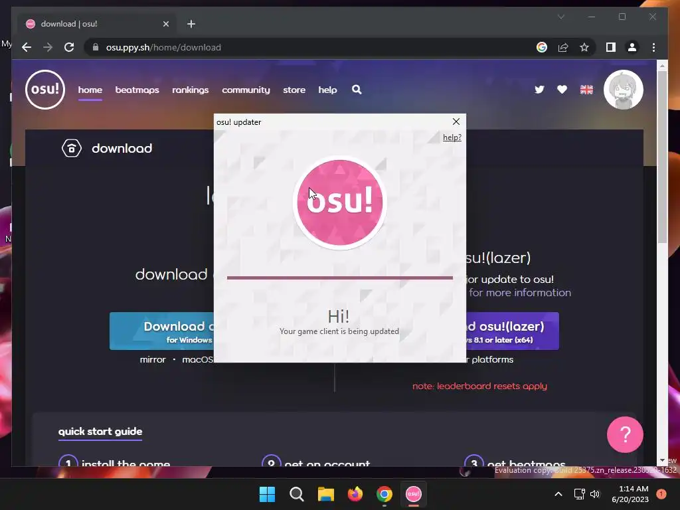
Task: Open Chrome tab search chevron
Action: (x=560, y=17)
